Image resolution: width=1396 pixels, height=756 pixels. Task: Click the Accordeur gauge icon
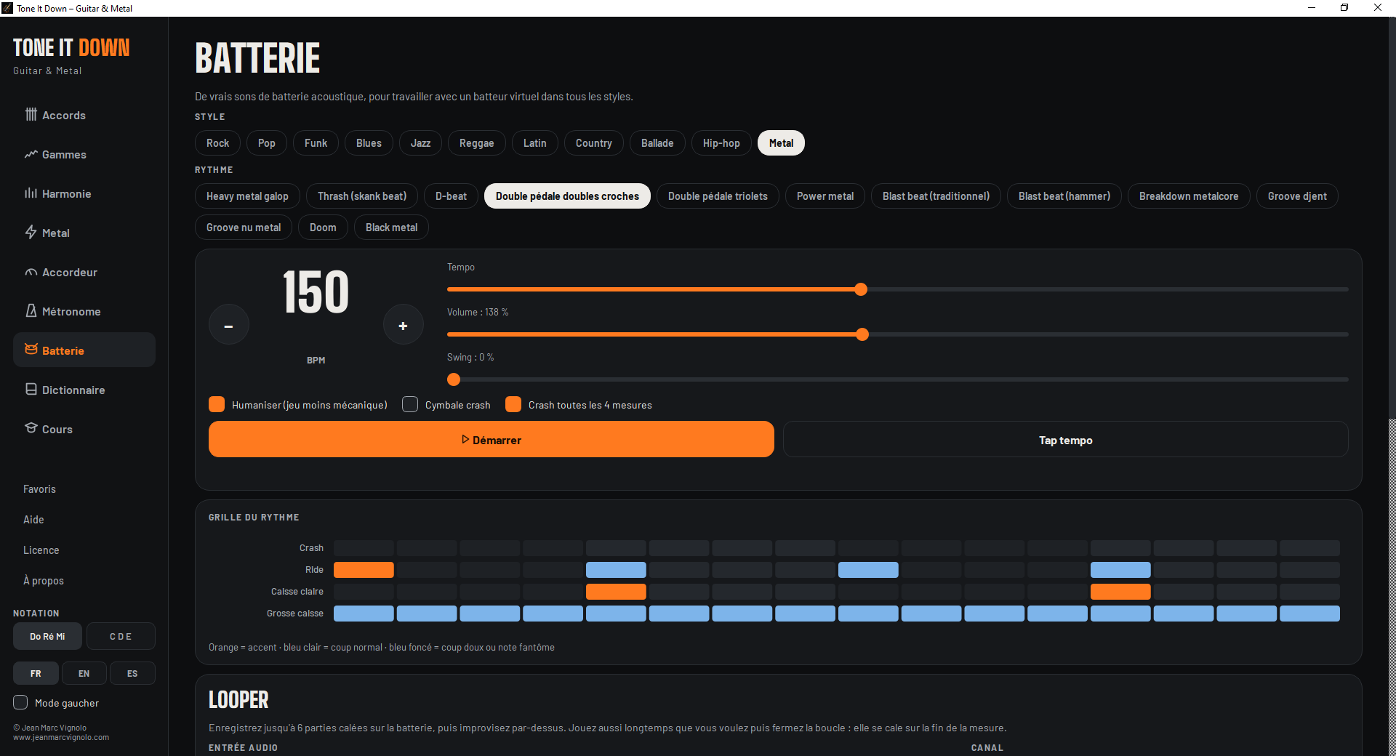coord(31,272)
